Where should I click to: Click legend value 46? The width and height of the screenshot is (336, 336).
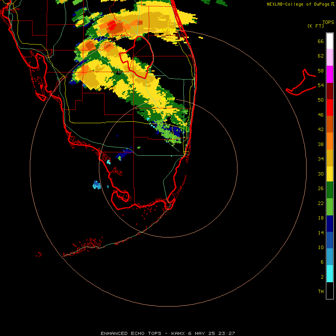click(321, 115)
